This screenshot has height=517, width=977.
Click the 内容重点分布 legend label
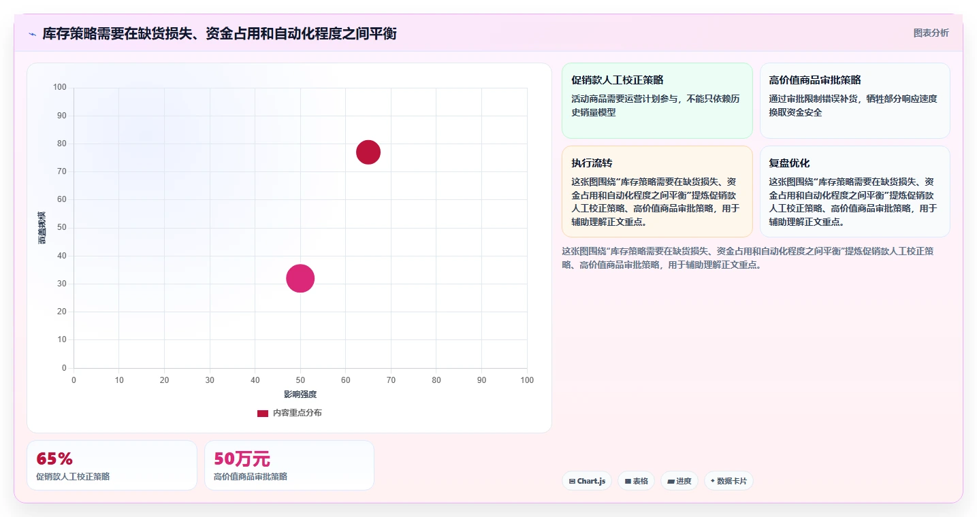click(x=298, y=413)
